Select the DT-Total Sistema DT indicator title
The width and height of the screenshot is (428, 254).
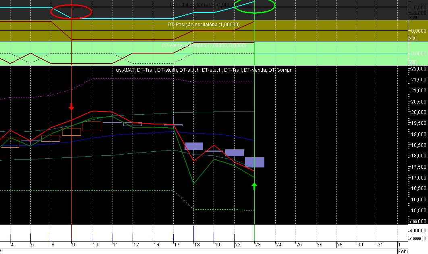pos(203,5)
